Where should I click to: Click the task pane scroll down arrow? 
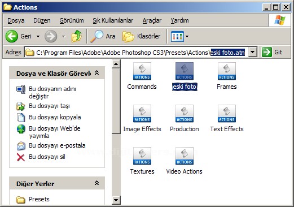coord(116,200)
